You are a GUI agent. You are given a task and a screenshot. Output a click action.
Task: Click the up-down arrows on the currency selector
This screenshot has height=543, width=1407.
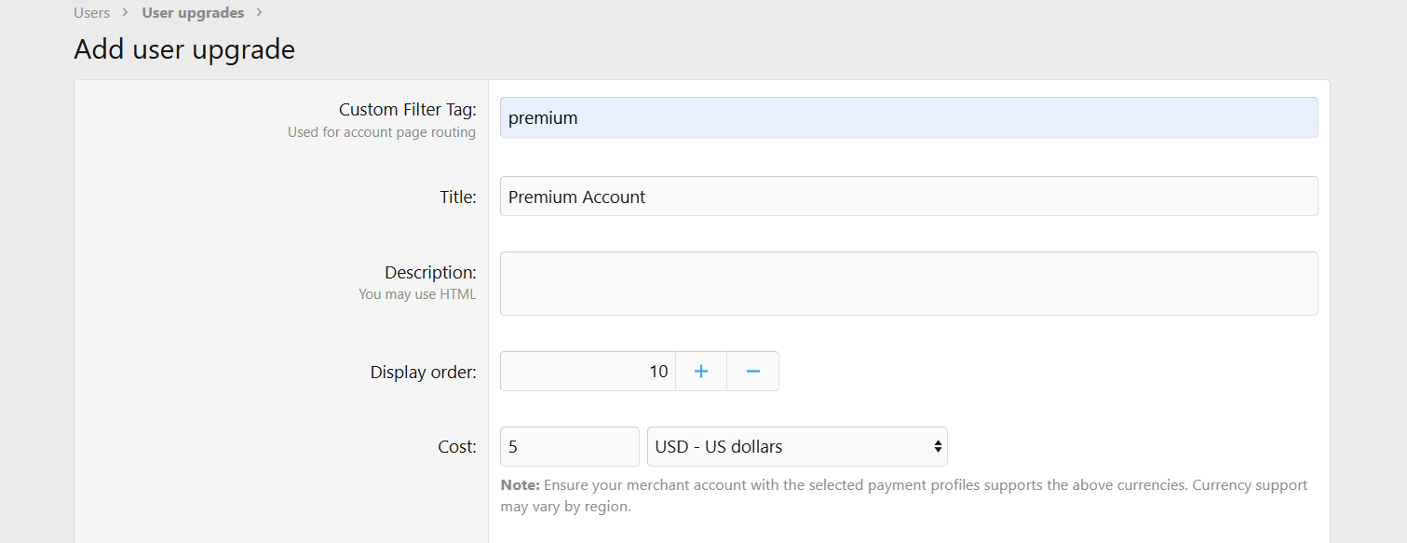[937, 447]
